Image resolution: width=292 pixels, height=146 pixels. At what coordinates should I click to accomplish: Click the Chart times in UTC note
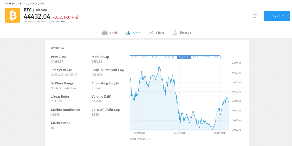pyautogui.click(x=140, y=139)
